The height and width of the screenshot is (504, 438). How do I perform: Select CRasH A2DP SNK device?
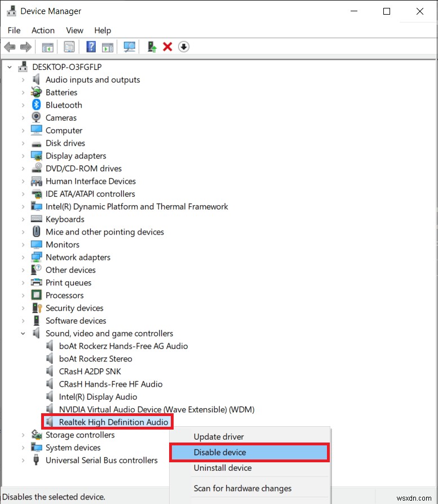pyautogui.click(x=90, y=372)
